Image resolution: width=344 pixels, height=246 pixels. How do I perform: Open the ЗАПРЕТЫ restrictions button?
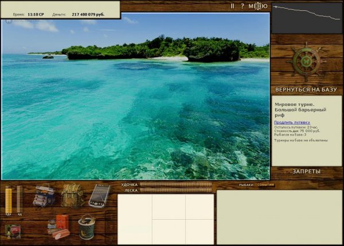(306, 171)
